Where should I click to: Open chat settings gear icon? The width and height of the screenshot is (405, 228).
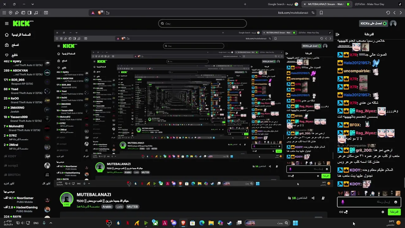click(383, 212)
